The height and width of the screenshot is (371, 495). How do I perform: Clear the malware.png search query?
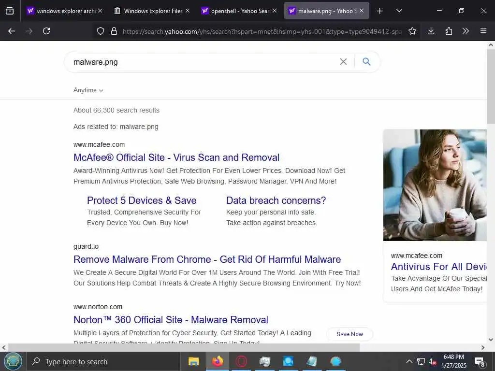[344, 61]
